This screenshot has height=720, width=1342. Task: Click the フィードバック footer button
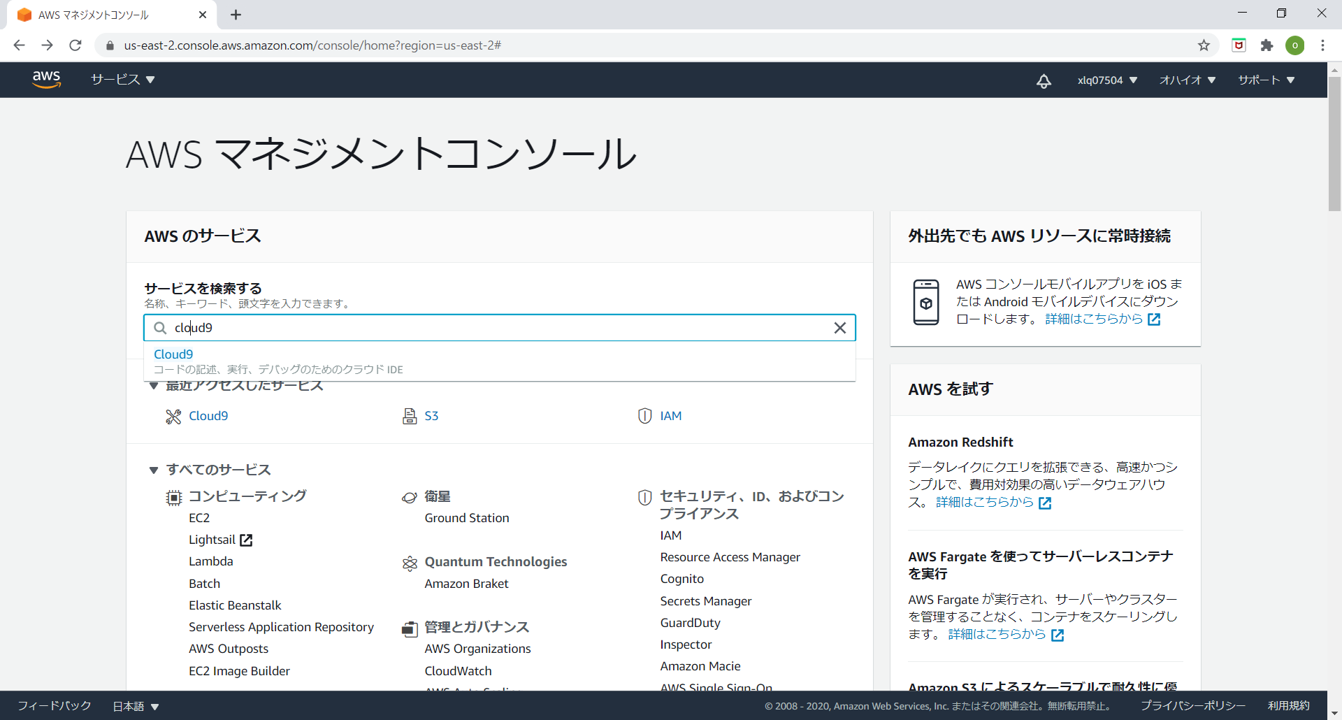54,706
